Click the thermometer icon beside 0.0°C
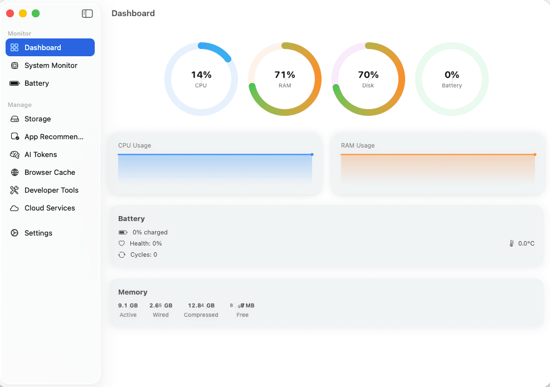550x387 pixels. pyautogui.click(x=511, y=243)
